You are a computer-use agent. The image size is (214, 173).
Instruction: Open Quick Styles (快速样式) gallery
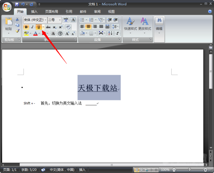131,26
